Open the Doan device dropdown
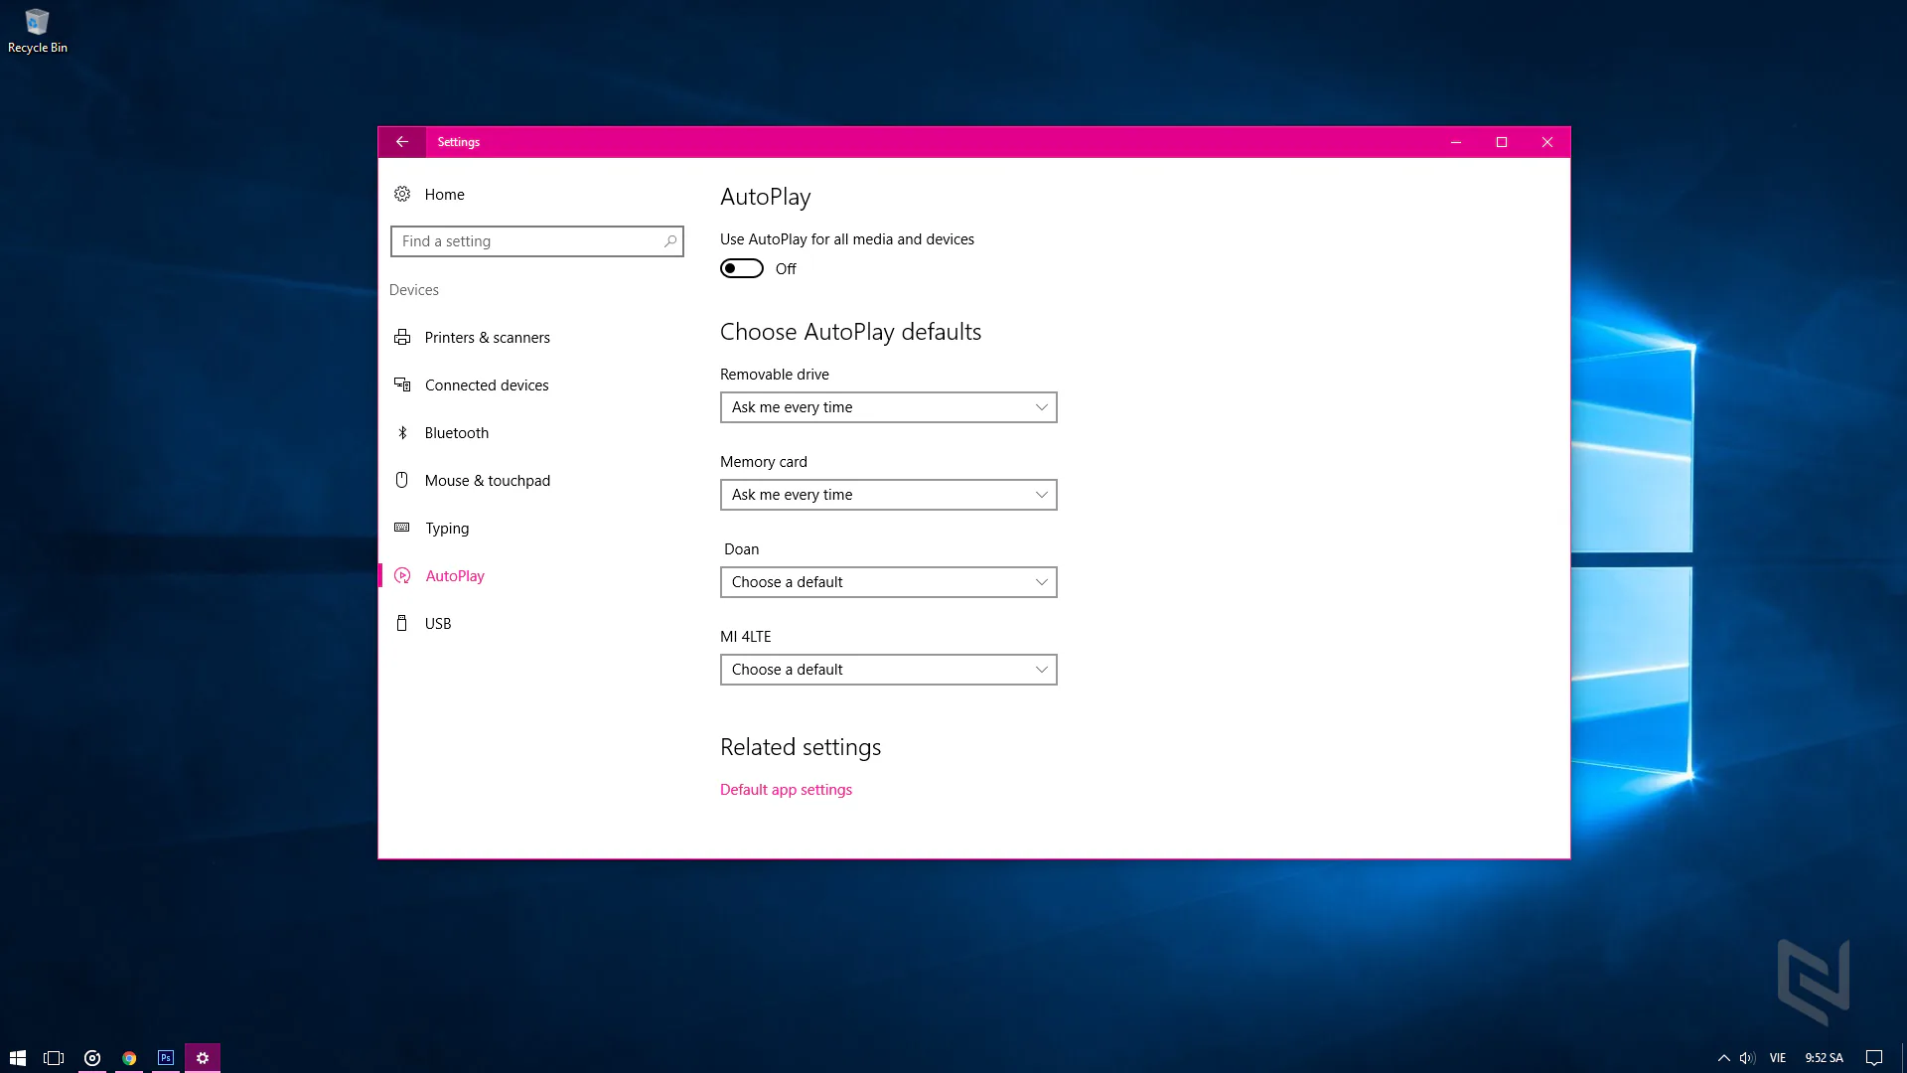This screenshot has height=1073, width=1907. coord(889,582)
